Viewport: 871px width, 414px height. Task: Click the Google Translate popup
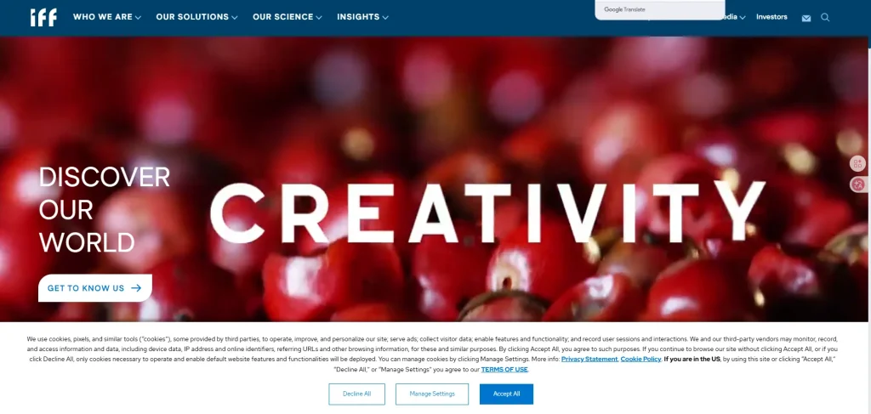pos(659,9)
